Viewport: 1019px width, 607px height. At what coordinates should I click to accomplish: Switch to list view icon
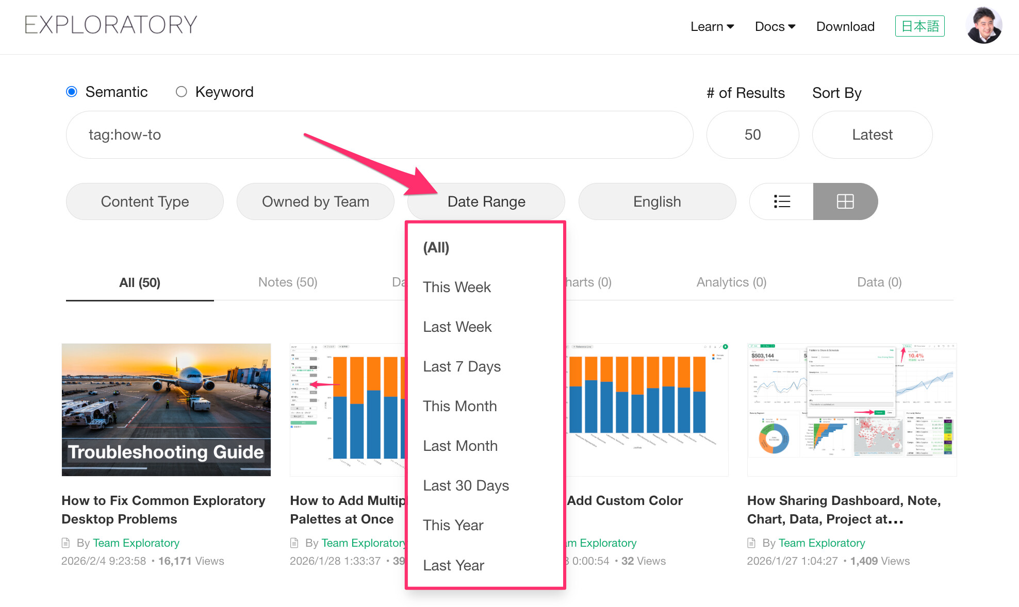coord(781,201)
